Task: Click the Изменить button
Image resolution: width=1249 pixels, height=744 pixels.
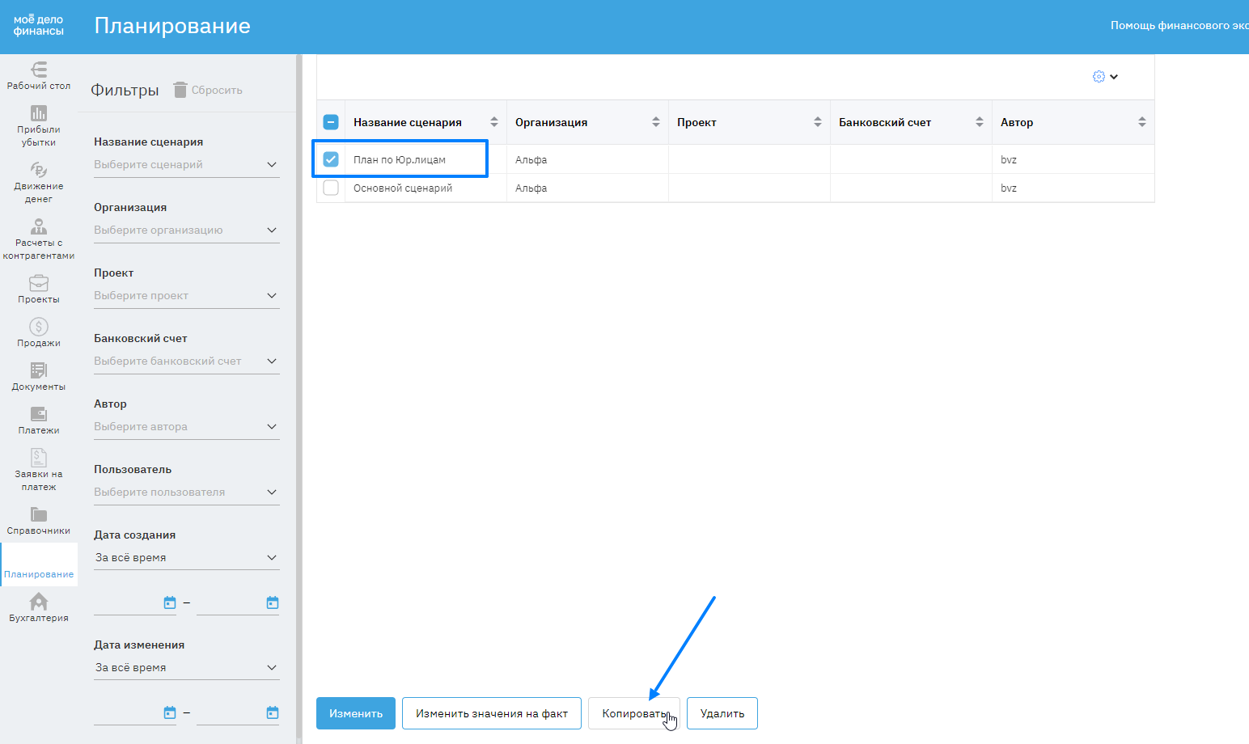Action: (x=356, y=713)
